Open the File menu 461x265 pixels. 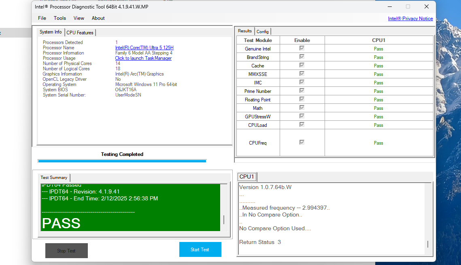42,18
